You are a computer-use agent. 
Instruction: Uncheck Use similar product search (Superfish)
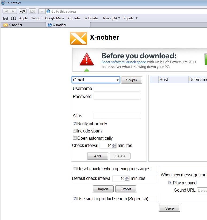[x=75, y=199]
